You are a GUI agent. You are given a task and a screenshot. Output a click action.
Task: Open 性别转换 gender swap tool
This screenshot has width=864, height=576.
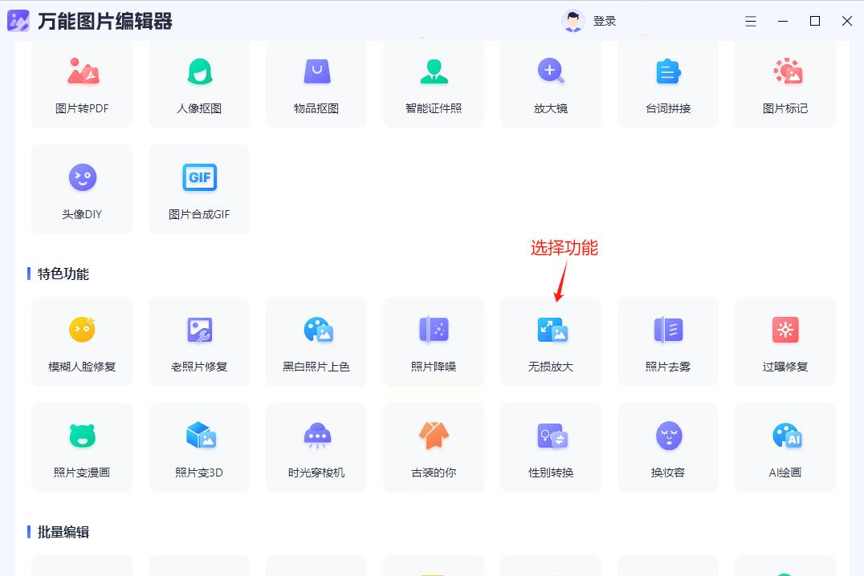coord(551,448)
